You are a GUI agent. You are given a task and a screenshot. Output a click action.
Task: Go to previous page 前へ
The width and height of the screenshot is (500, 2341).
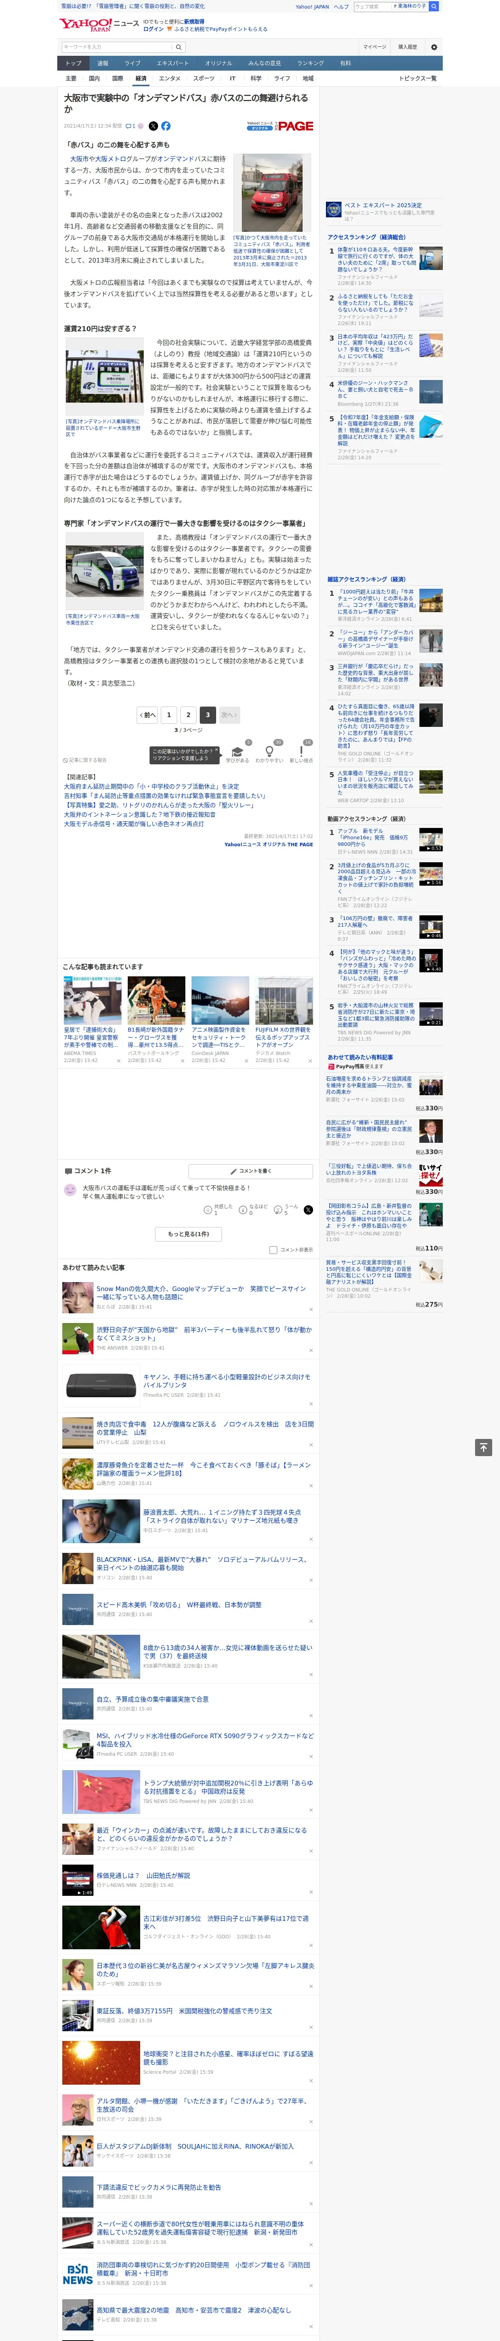(147, 714)
